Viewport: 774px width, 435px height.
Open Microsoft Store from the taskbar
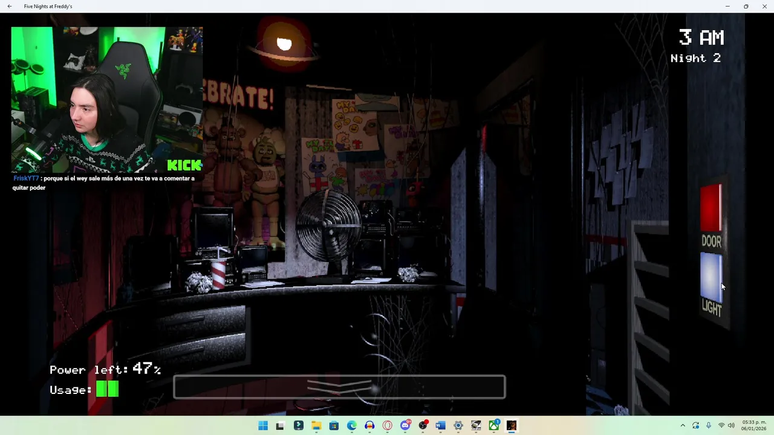point(334,426)
